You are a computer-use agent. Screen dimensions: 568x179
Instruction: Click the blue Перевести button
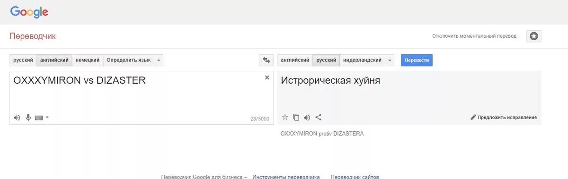tap(417, 60)
